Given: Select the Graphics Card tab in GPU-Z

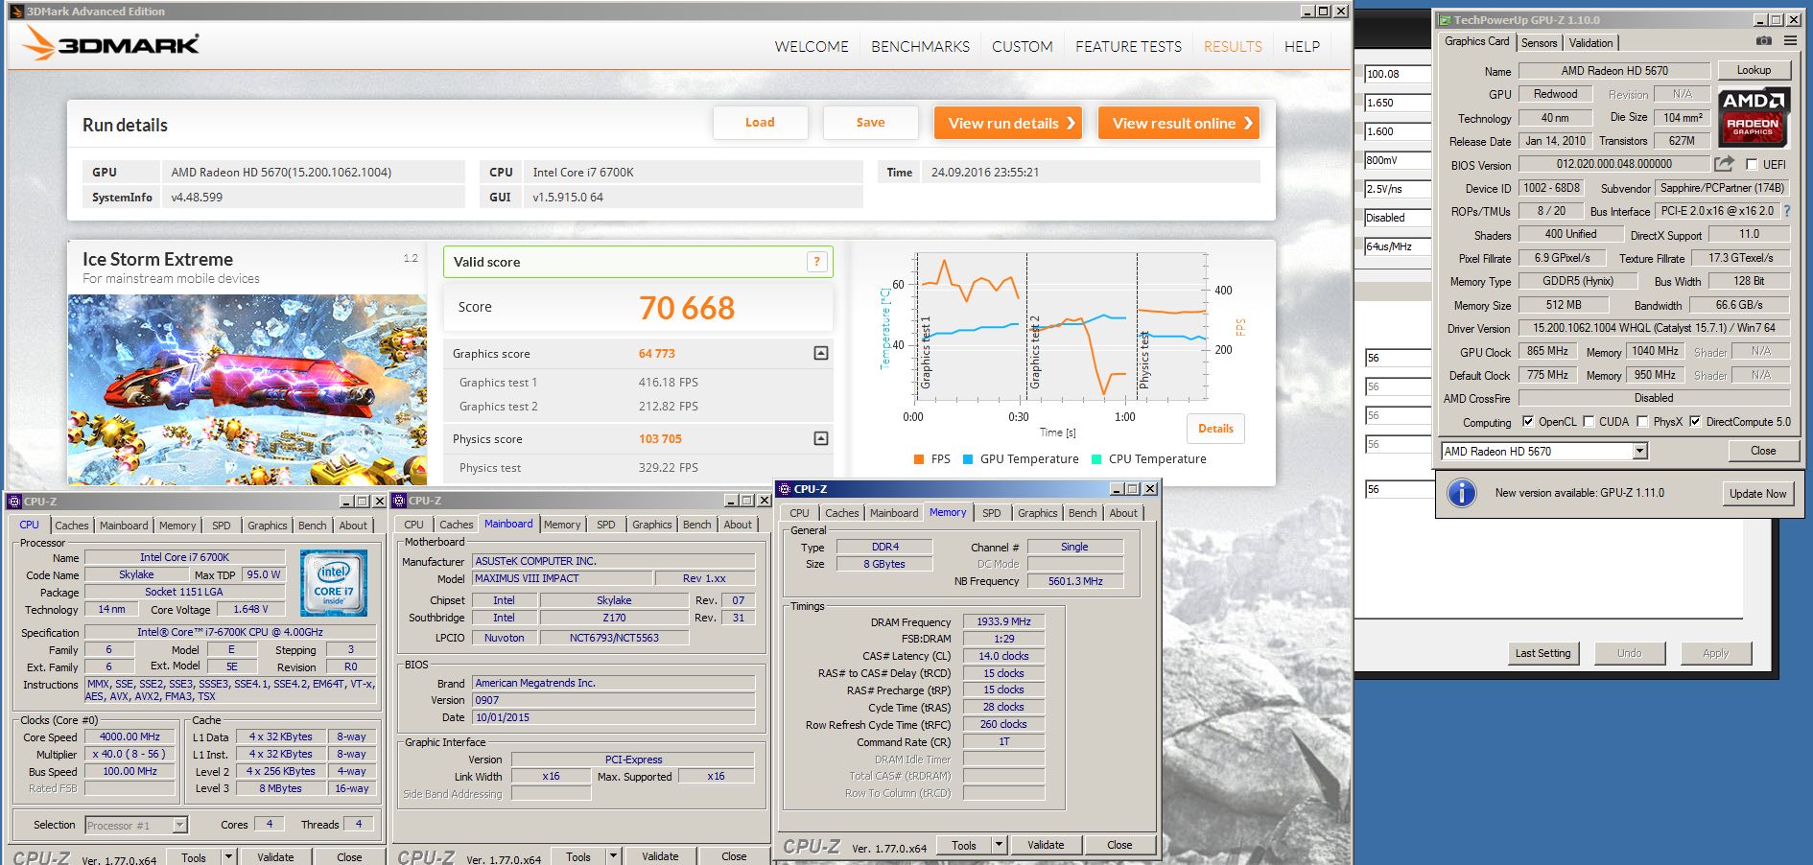Looking at the screenshot, I should pyautogui.click(x=1476, y=41).
